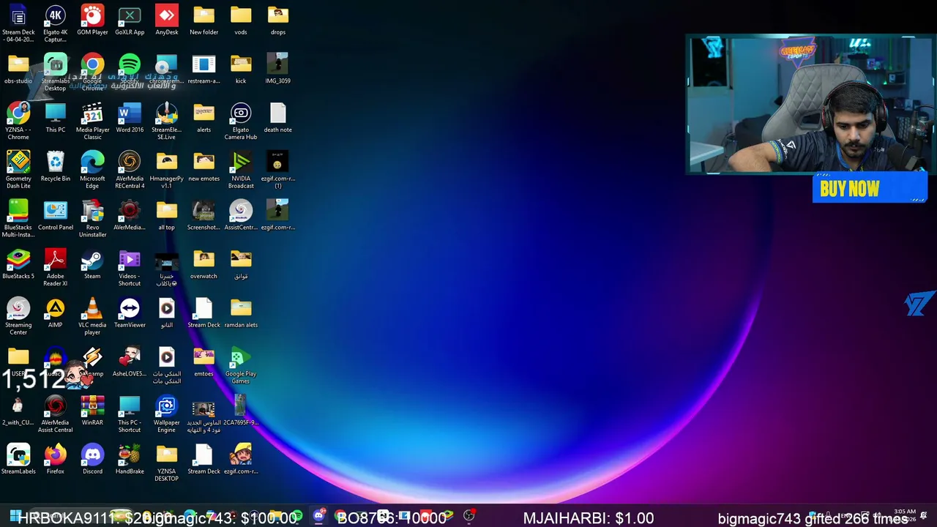Open the Elgato Camera Hub shortcut
Viewport: 937px width, 527px height.
(241, 121)
